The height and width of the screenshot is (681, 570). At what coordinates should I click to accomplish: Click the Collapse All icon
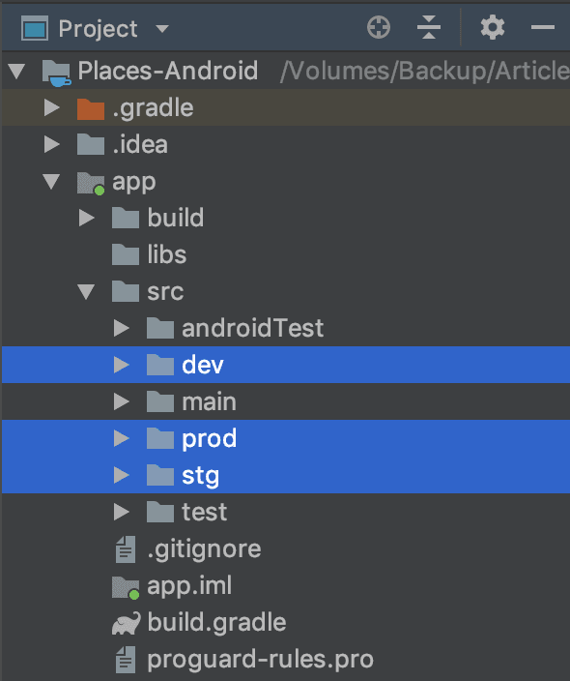(x=429, y=27)
